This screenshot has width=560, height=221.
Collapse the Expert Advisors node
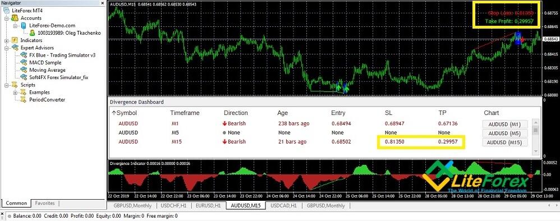[x=7, y=48]
